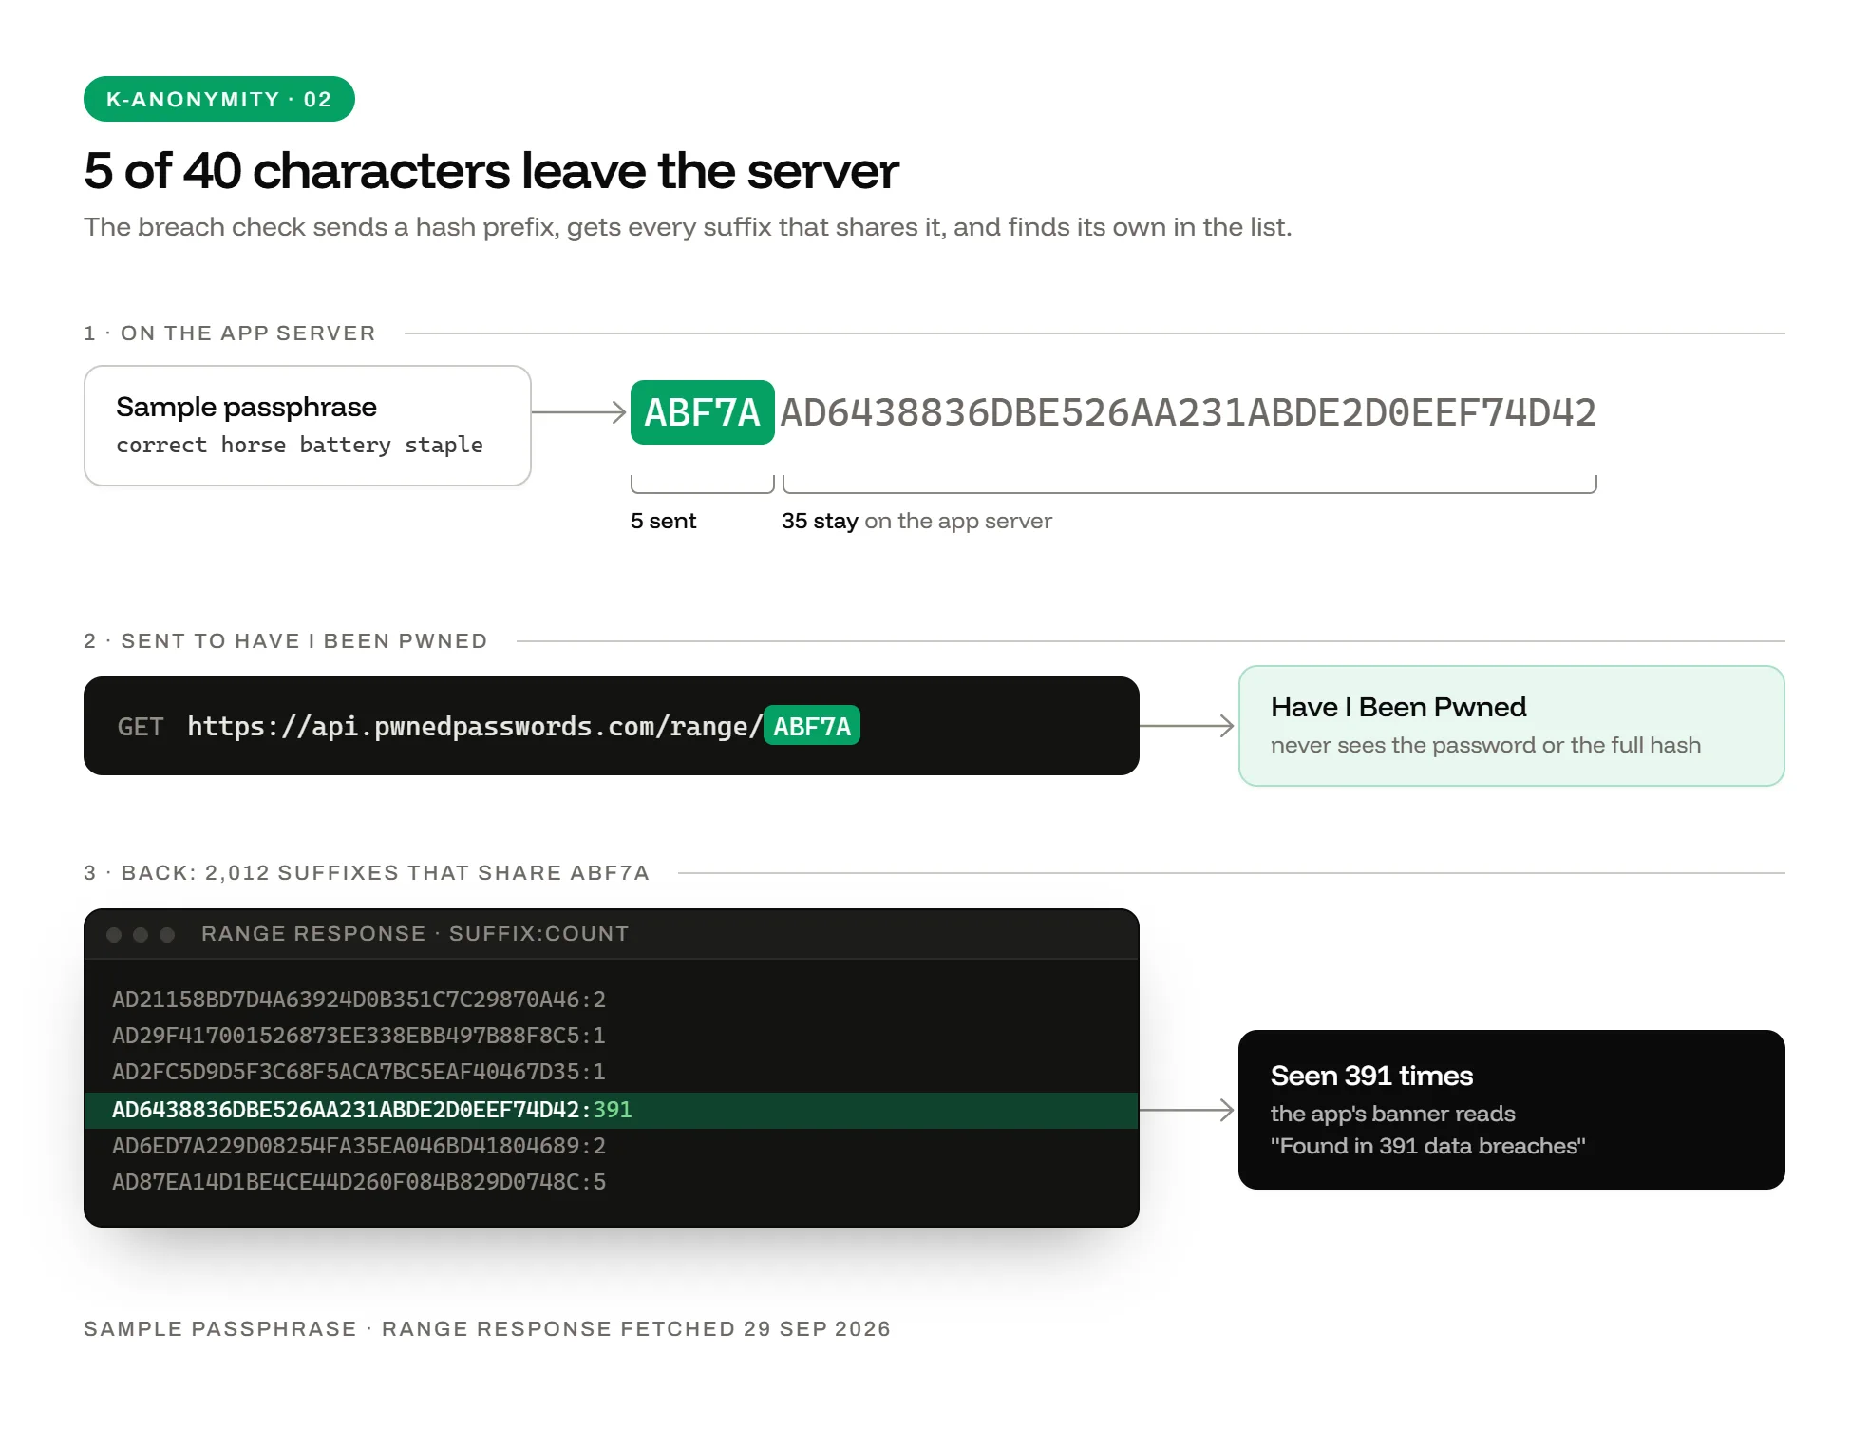The width and height of the screenshot is (1869, 1429).
Task: Click the text 'correct horse battery staple'
Action: click(x=300, y=445)
